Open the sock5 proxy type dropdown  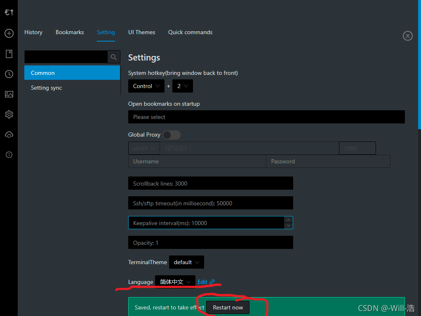tap(144, 148)
